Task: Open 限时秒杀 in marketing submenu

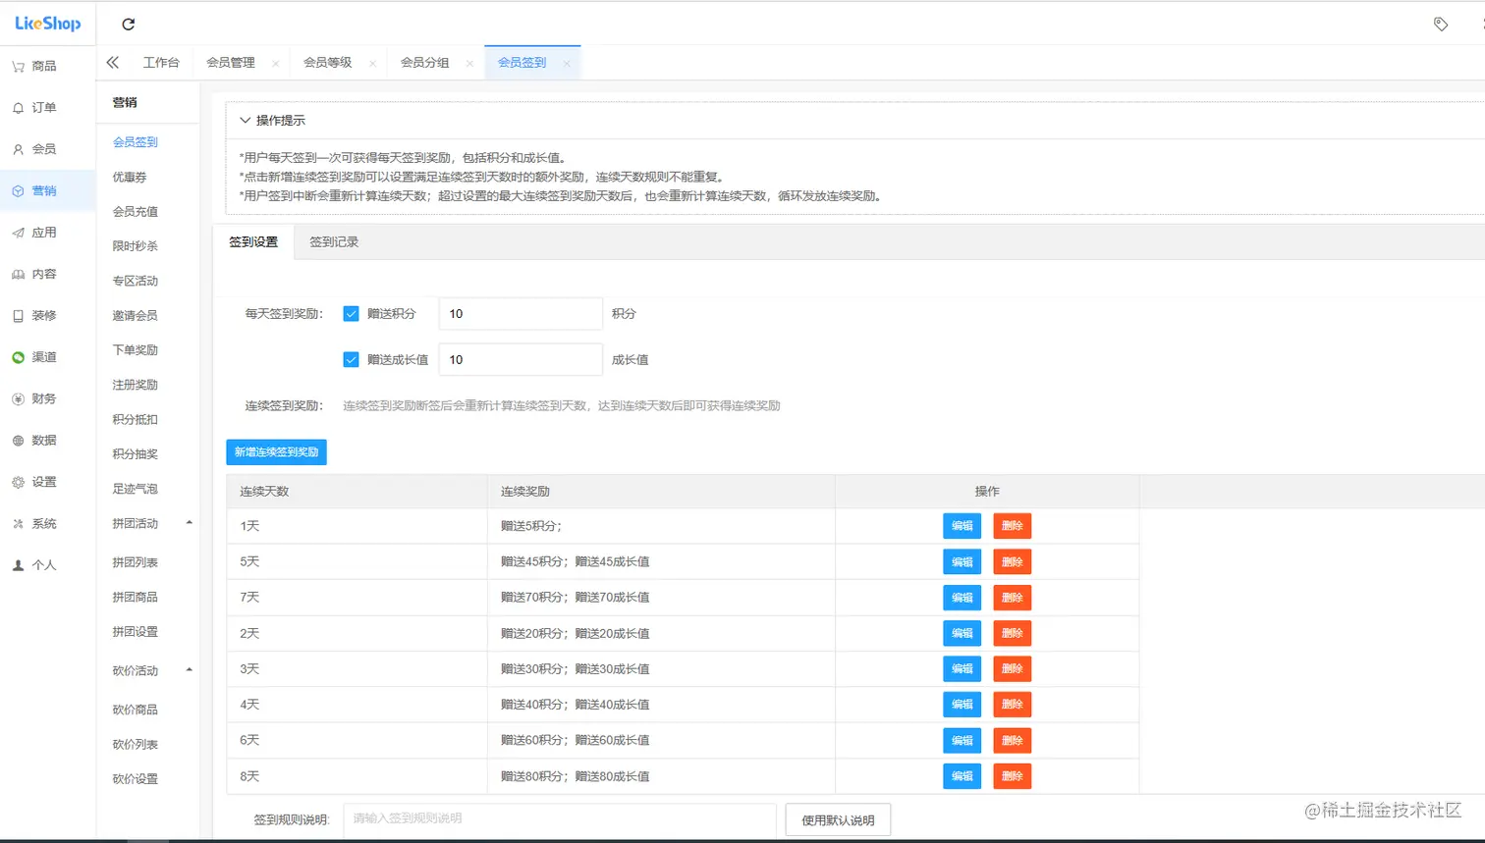Action: point(136,246)
